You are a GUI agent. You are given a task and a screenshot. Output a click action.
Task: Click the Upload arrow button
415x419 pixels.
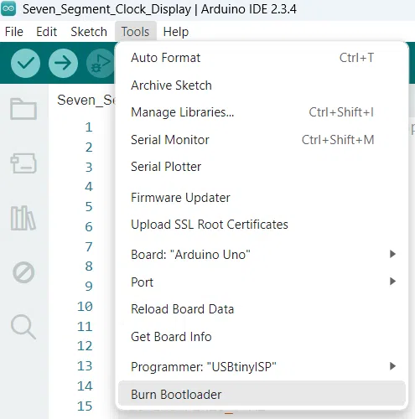coord(63,63)
